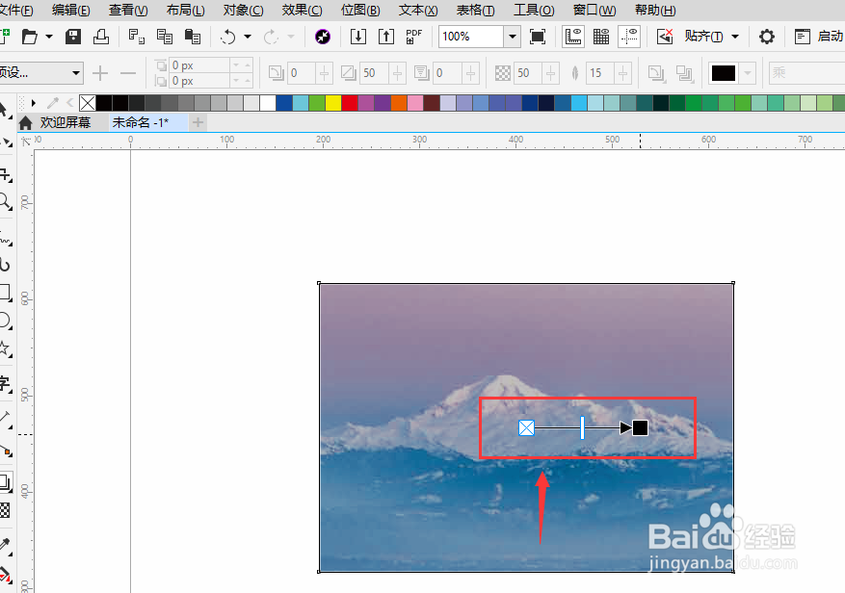Select the Rectangle tool in toolbox

6,293
